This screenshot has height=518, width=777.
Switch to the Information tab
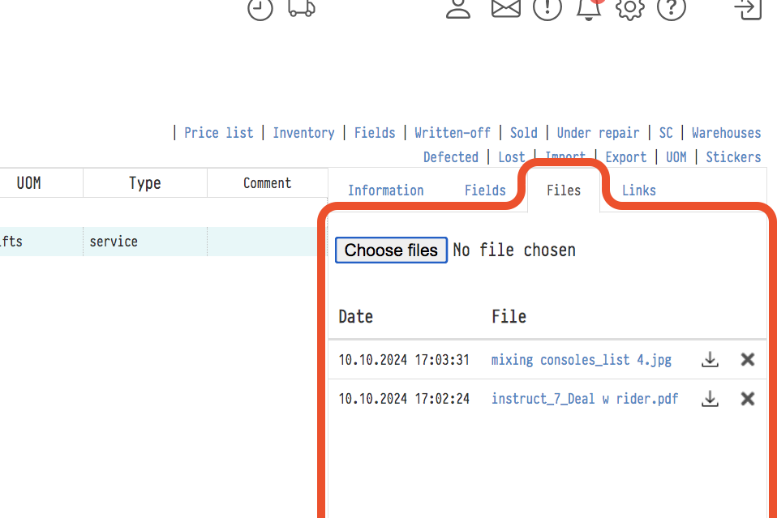(x=385, y=191)
